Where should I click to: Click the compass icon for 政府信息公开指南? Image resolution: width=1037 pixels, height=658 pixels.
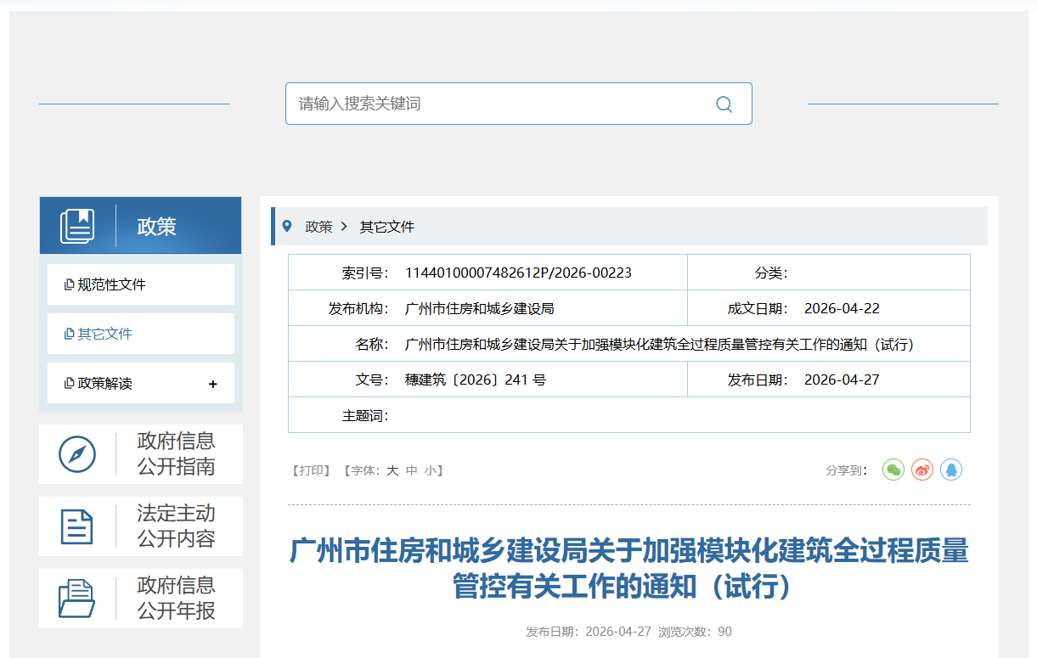coord(77,454)
